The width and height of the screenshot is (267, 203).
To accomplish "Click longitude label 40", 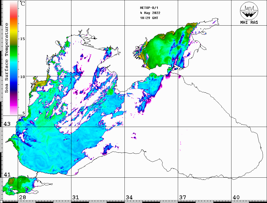I will [236, 197].
